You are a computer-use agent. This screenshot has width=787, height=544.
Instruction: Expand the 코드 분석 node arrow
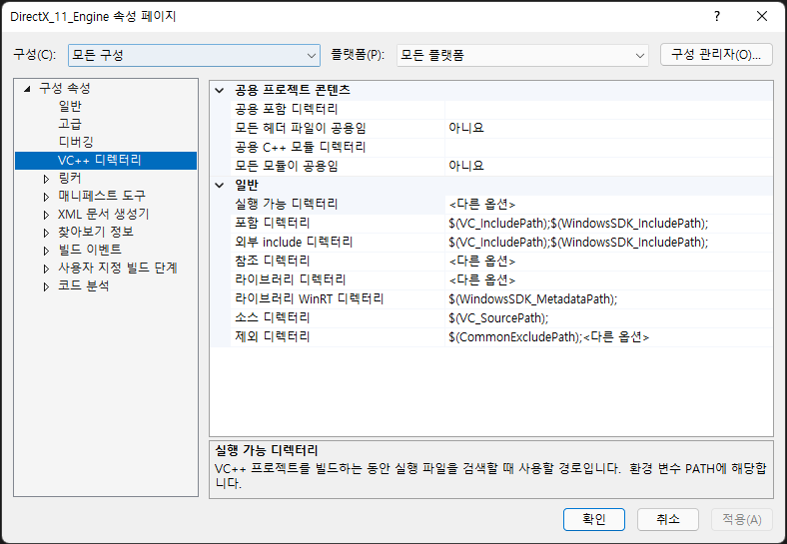[x=46, y=286]
